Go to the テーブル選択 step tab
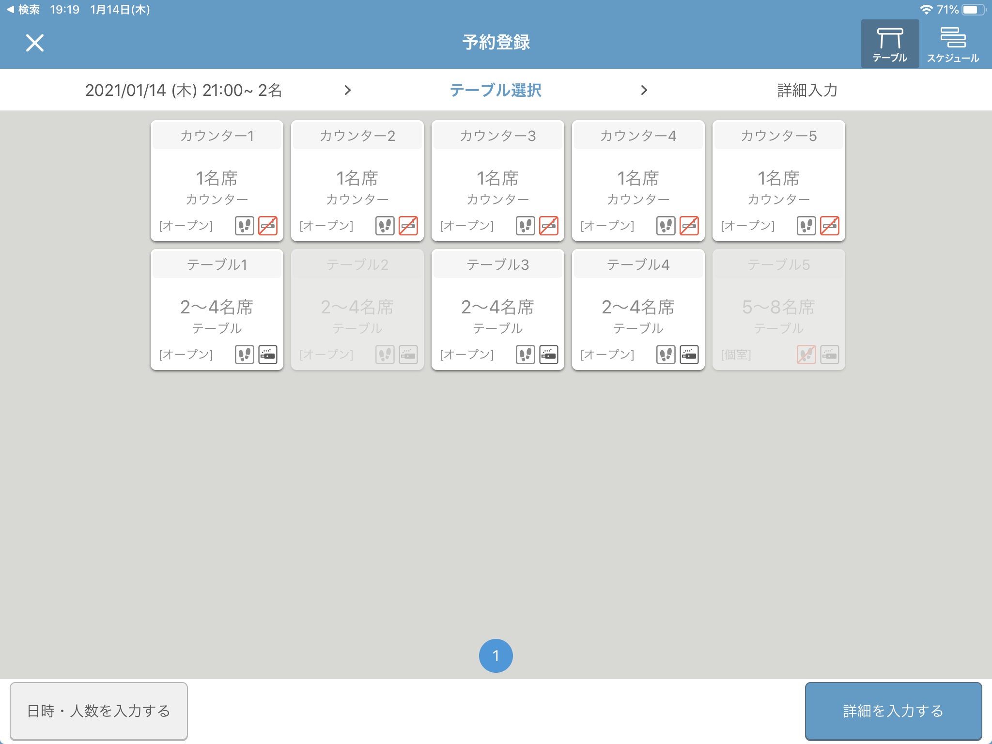The height and width of the screenshot is (744, 992). (496, 90)
